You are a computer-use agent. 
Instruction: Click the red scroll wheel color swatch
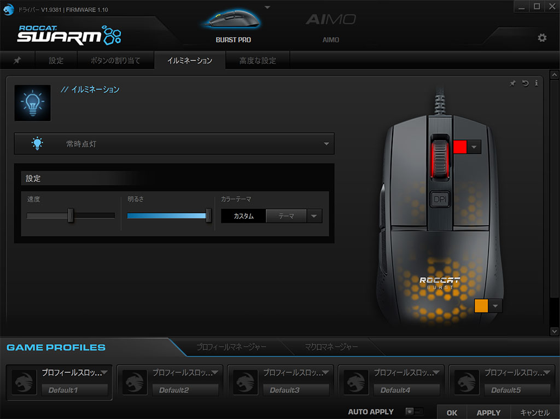(x=460, y=147)
